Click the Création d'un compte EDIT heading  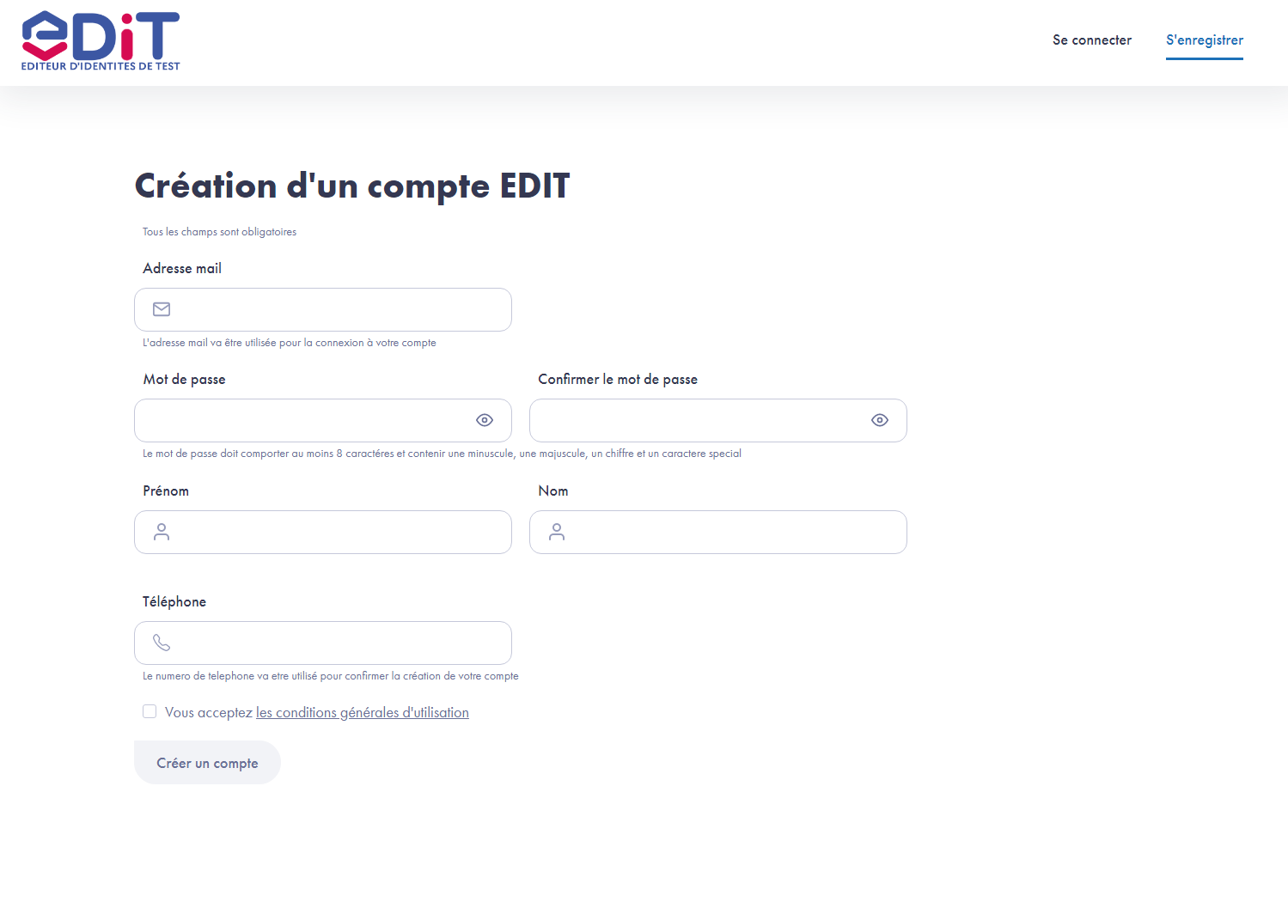351,186
